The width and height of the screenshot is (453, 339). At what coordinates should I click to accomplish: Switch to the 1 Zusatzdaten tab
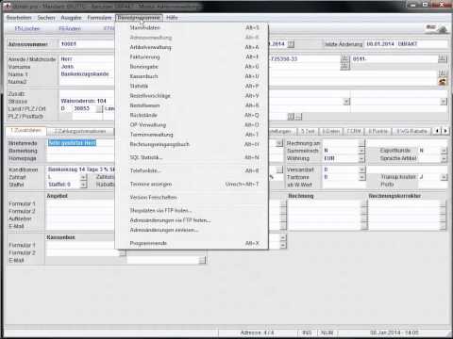pos(25,131)
